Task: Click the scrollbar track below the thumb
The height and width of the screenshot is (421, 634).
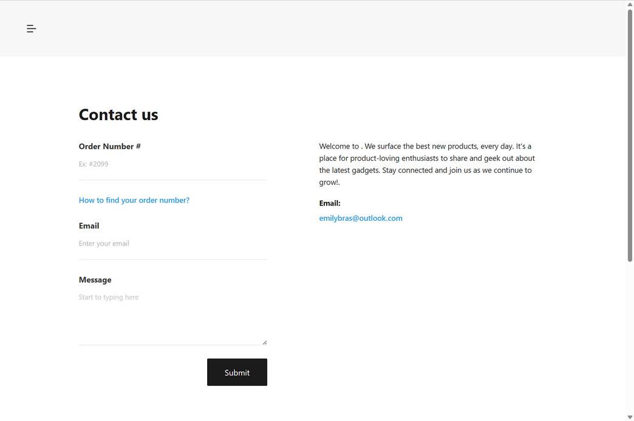Action: [630, 340]
